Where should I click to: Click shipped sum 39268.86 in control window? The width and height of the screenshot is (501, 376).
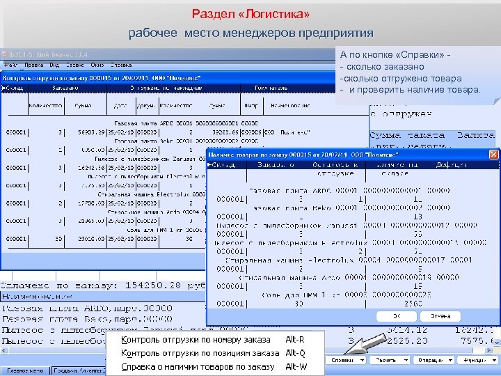tap(225, 132)
